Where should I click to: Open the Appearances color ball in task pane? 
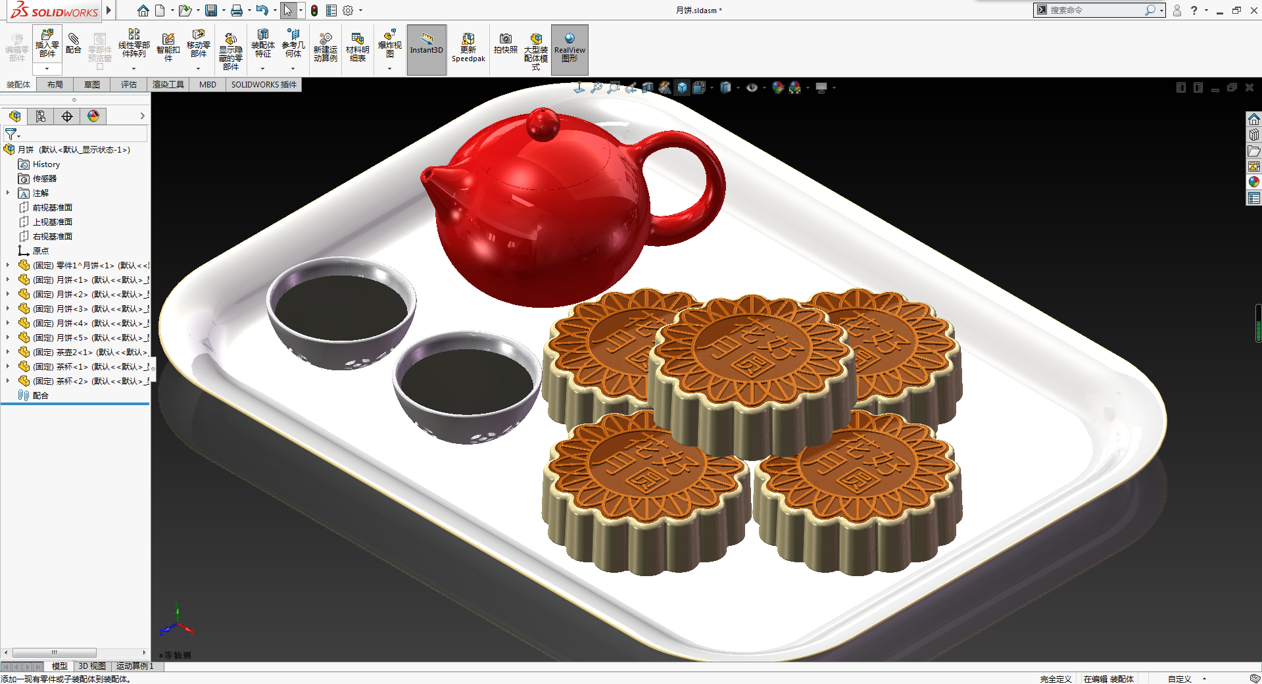click(1254, 182)
